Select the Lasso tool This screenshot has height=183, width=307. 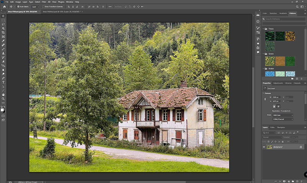click(3, 24)
